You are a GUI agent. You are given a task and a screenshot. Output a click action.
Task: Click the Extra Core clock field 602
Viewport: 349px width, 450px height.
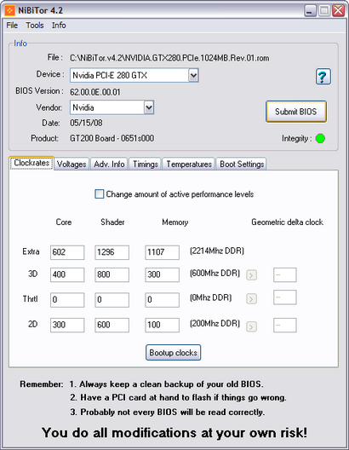click(67, 252)
